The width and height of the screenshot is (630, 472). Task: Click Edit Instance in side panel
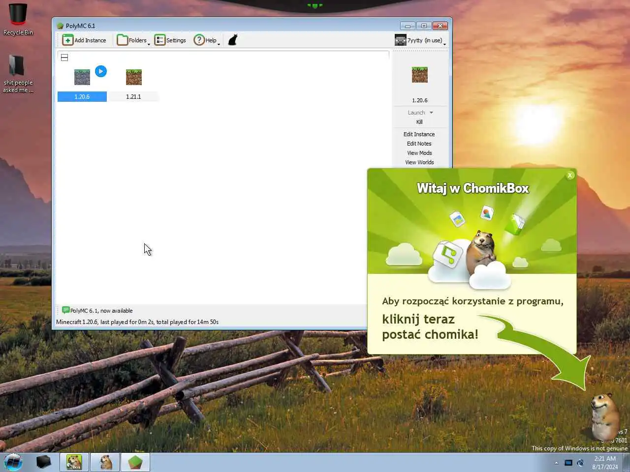pos(419,134)
